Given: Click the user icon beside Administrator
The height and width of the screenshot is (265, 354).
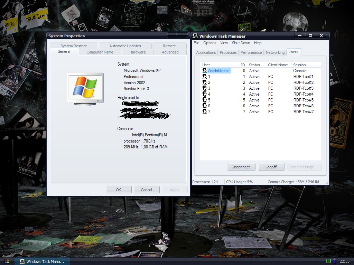Looking at the screenshot, I should (205, 70).
